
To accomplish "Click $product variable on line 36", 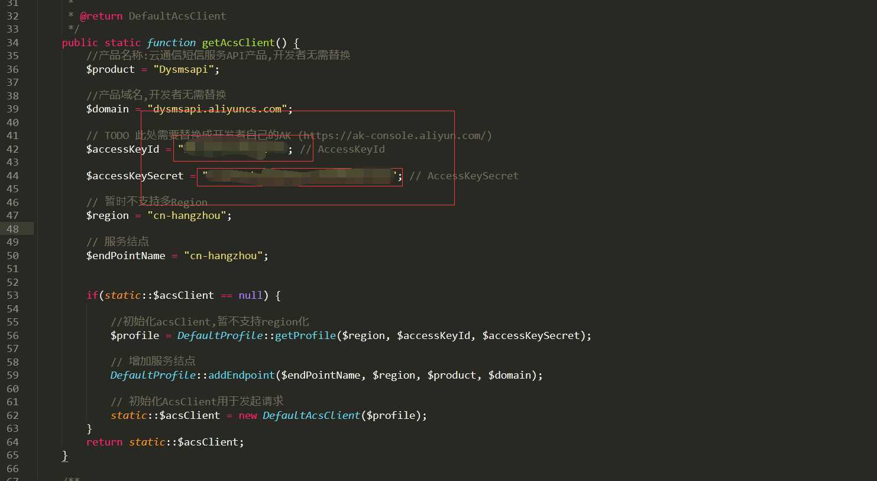I will (111, 69).
